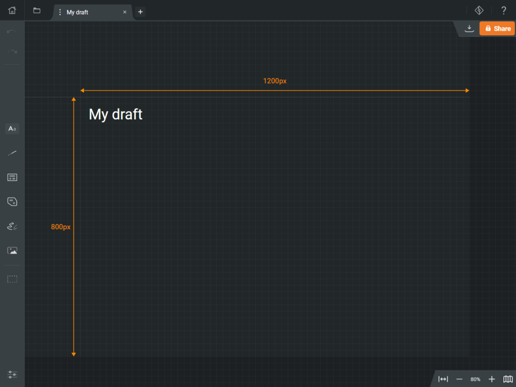516x387 pixels.
Task: Toggle the minimap icon
Action: 508,379
